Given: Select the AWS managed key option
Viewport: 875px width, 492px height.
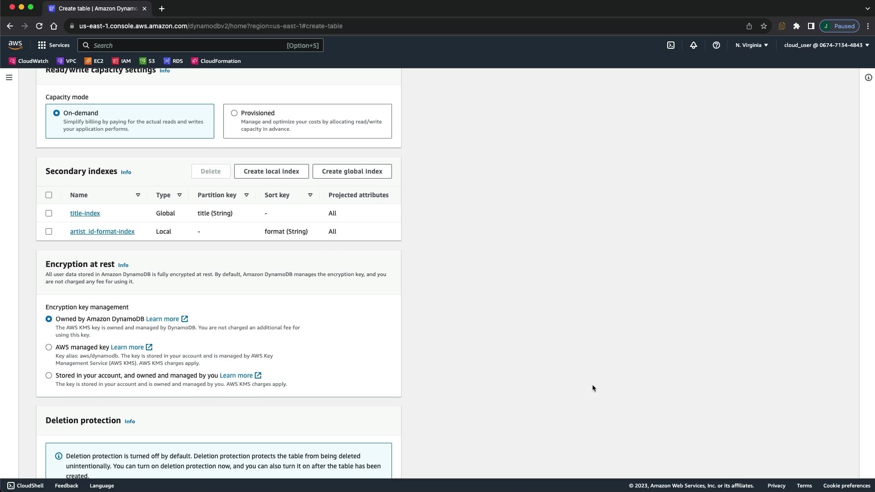Looking at the screenshot, I should point(49,347).
